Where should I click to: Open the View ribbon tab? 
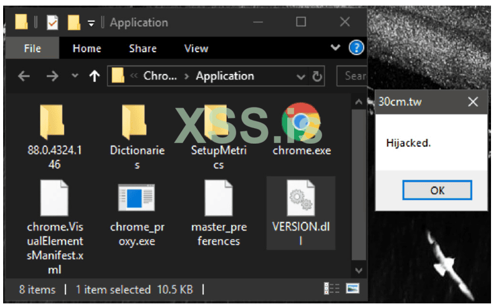[x=196, y=48]
